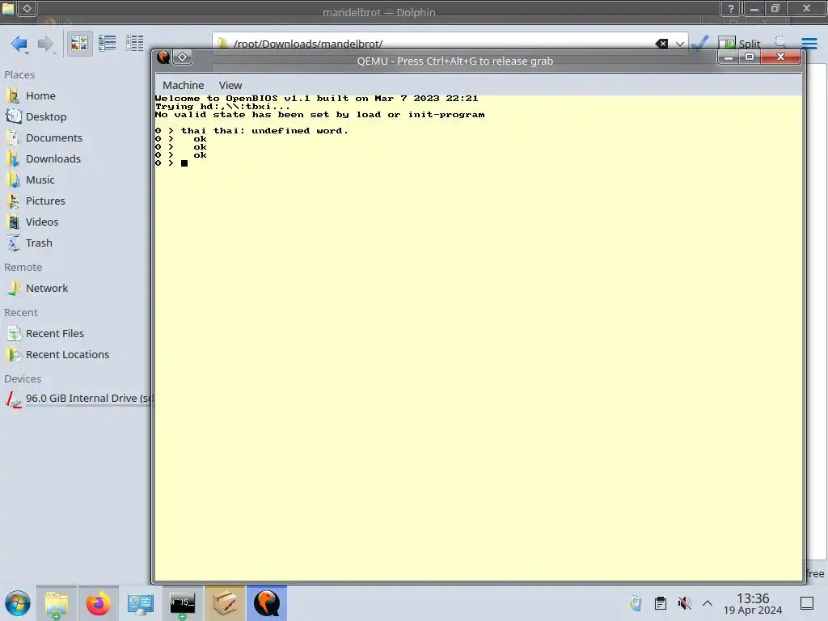Click the Split view button in Dolphin
The width and height of the screenshot is (828, 621).
coord(739,44)
